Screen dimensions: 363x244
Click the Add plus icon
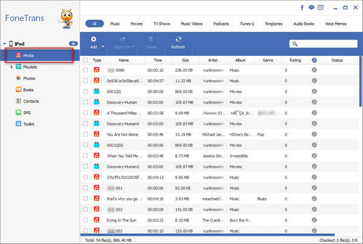coord(93,39)
